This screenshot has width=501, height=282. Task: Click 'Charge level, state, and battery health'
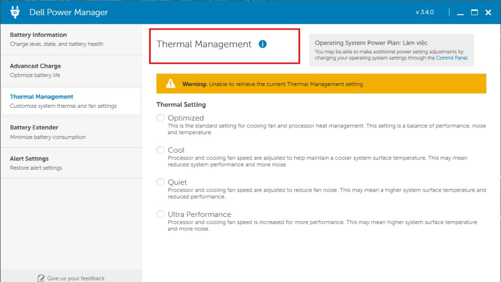56,44
